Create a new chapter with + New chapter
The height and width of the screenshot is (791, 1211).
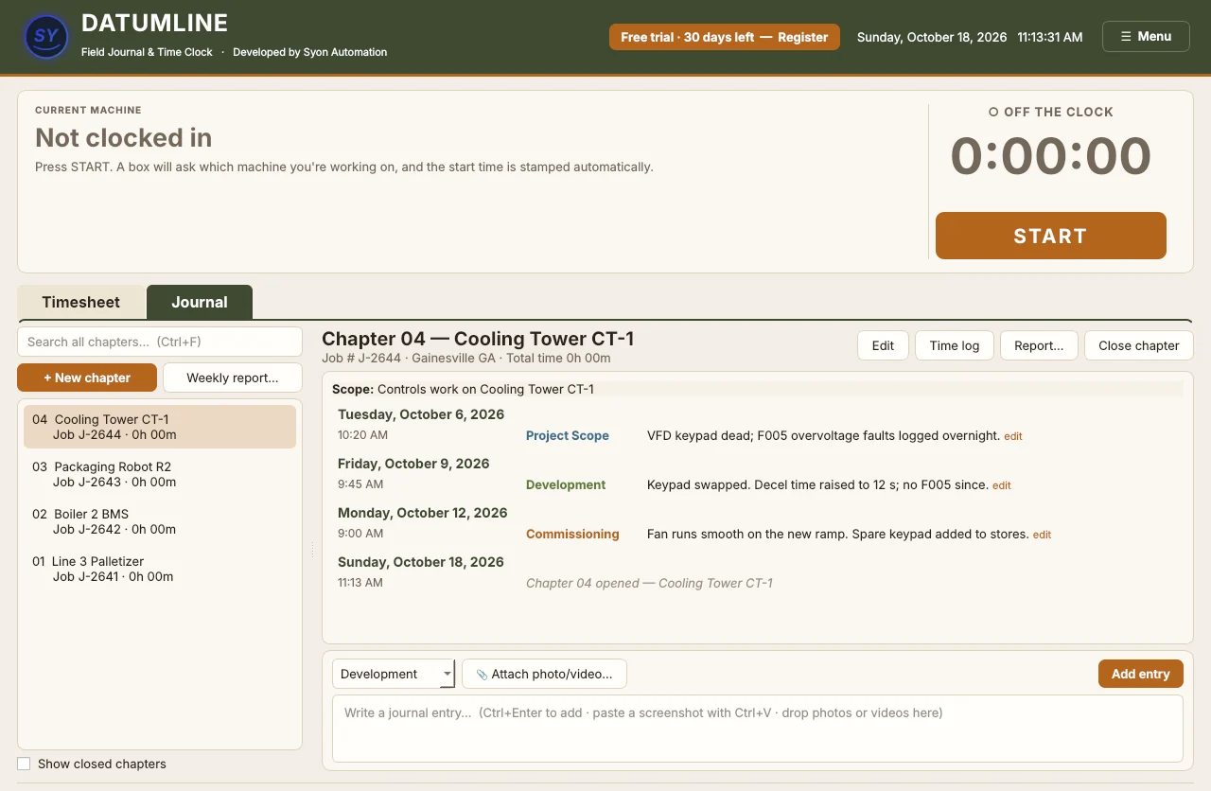pos(87,378)
